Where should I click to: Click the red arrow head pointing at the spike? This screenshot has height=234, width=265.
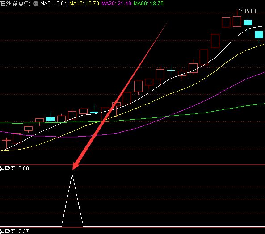[75, 166]
